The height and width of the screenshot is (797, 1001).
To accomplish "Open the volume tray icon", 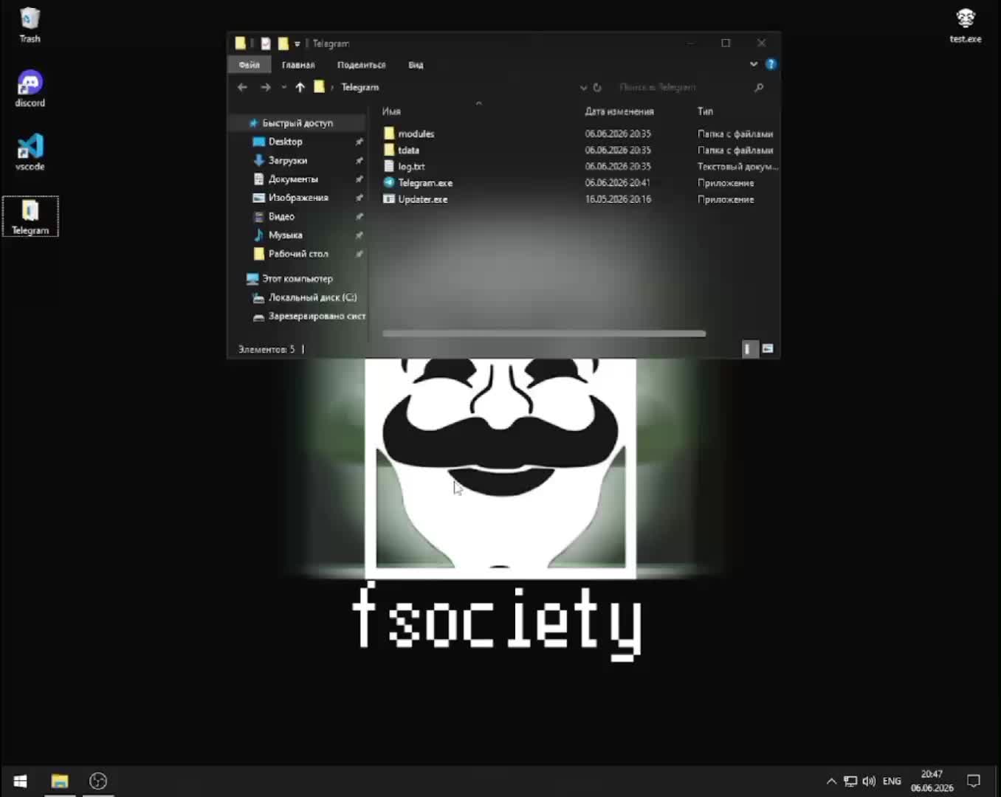I will pyautogui.click(x=869, y=781).
